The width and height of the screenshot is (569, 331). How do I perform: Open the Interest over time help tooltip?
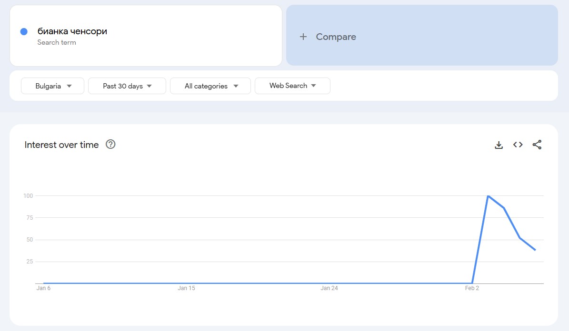point(110,144)
